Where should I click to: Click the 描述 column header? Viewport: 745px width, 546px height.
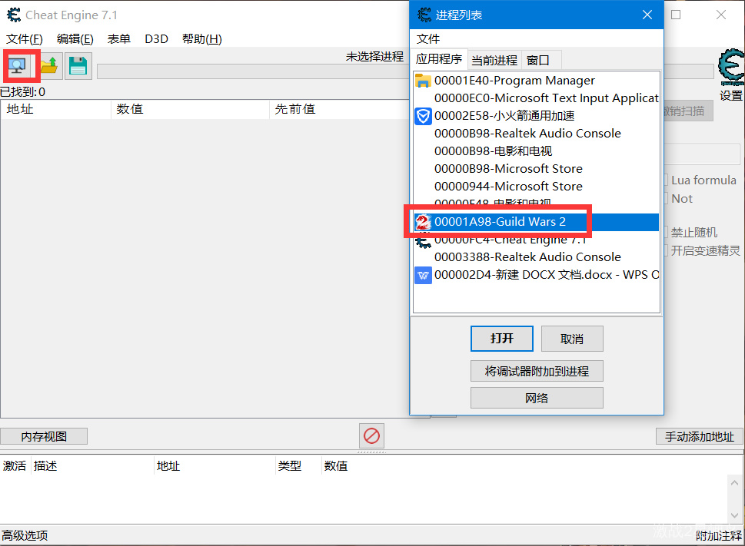coord(93,466)
